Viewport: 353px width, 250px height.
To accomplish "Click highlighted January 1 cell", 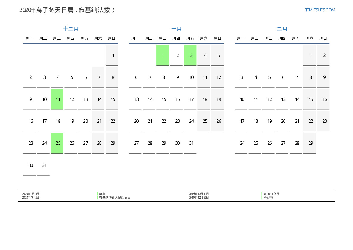I will pos(163,55).
